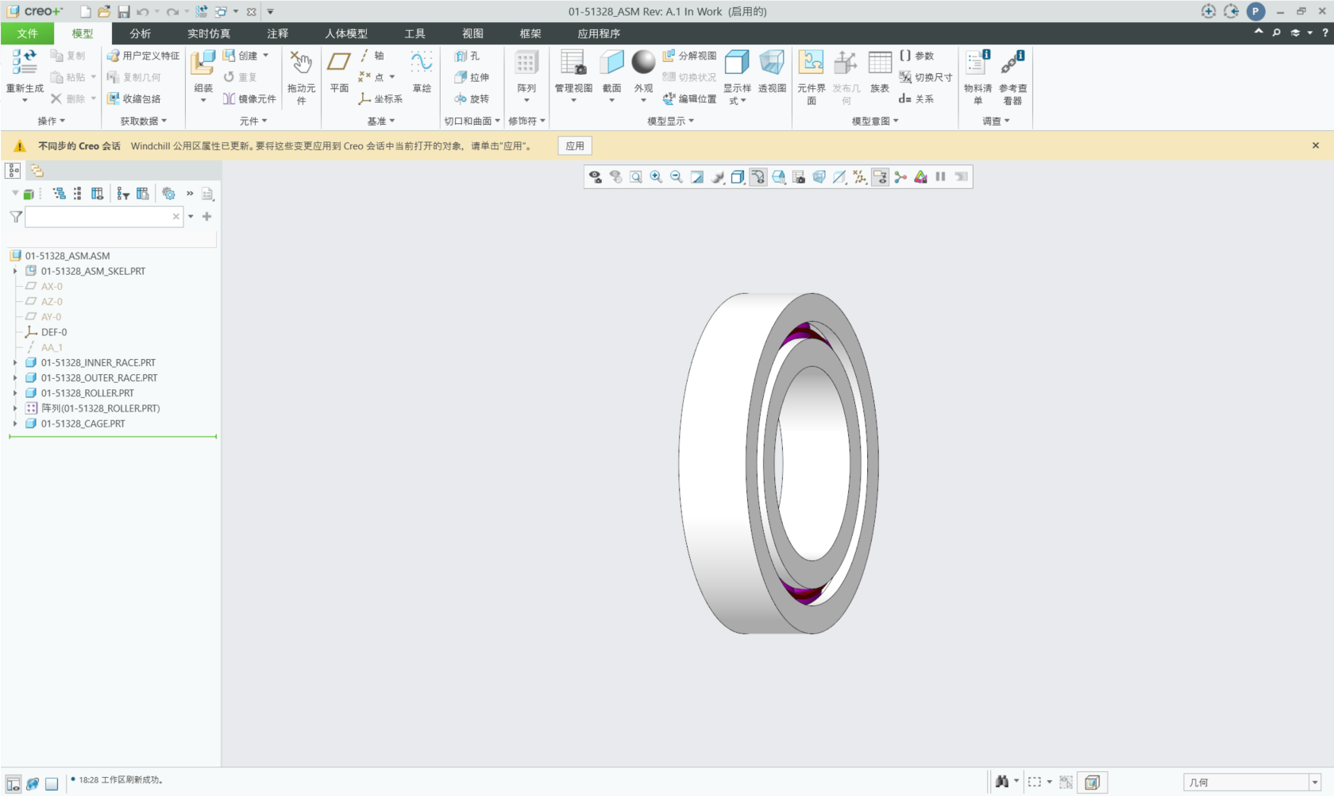Toggle Exploded View (分解视图)

point(689,56)
